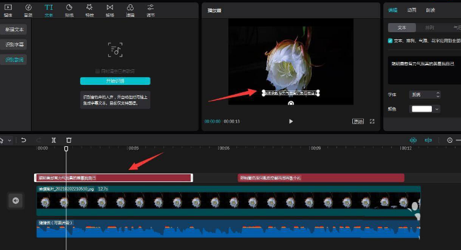This screenshot has width=461, height=250.
Task: Open the 滤镜 (Filters) panel
Action: click(x=130, y=10)
